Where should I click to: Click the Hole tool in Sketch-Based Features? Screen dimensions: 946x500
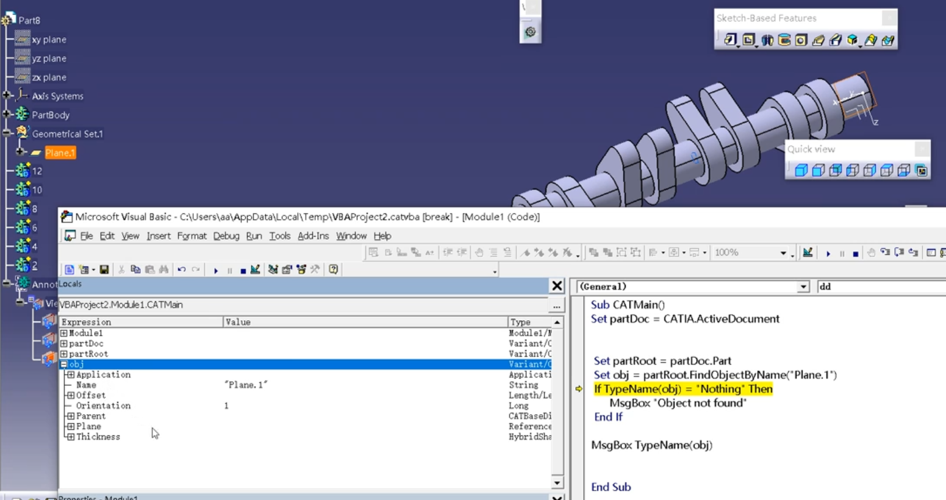point(801,40)
